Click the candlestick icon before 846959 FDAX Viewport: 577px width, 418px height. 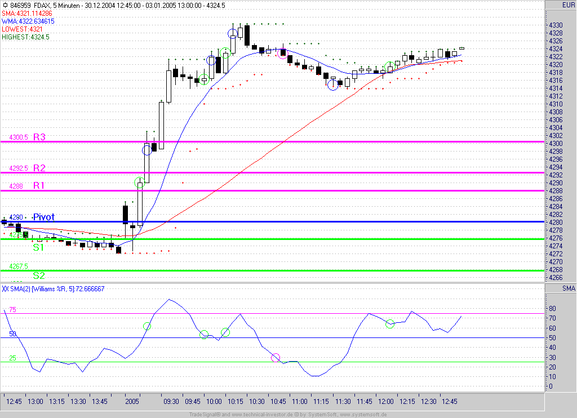pyautogui.click(x=5, y=5)
